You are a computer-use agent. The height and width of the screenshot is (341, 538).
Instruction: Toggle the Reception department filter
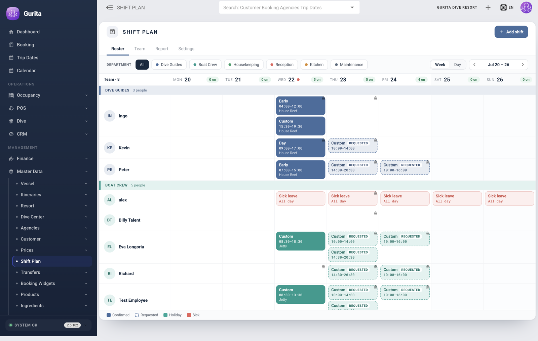[282, 65]
